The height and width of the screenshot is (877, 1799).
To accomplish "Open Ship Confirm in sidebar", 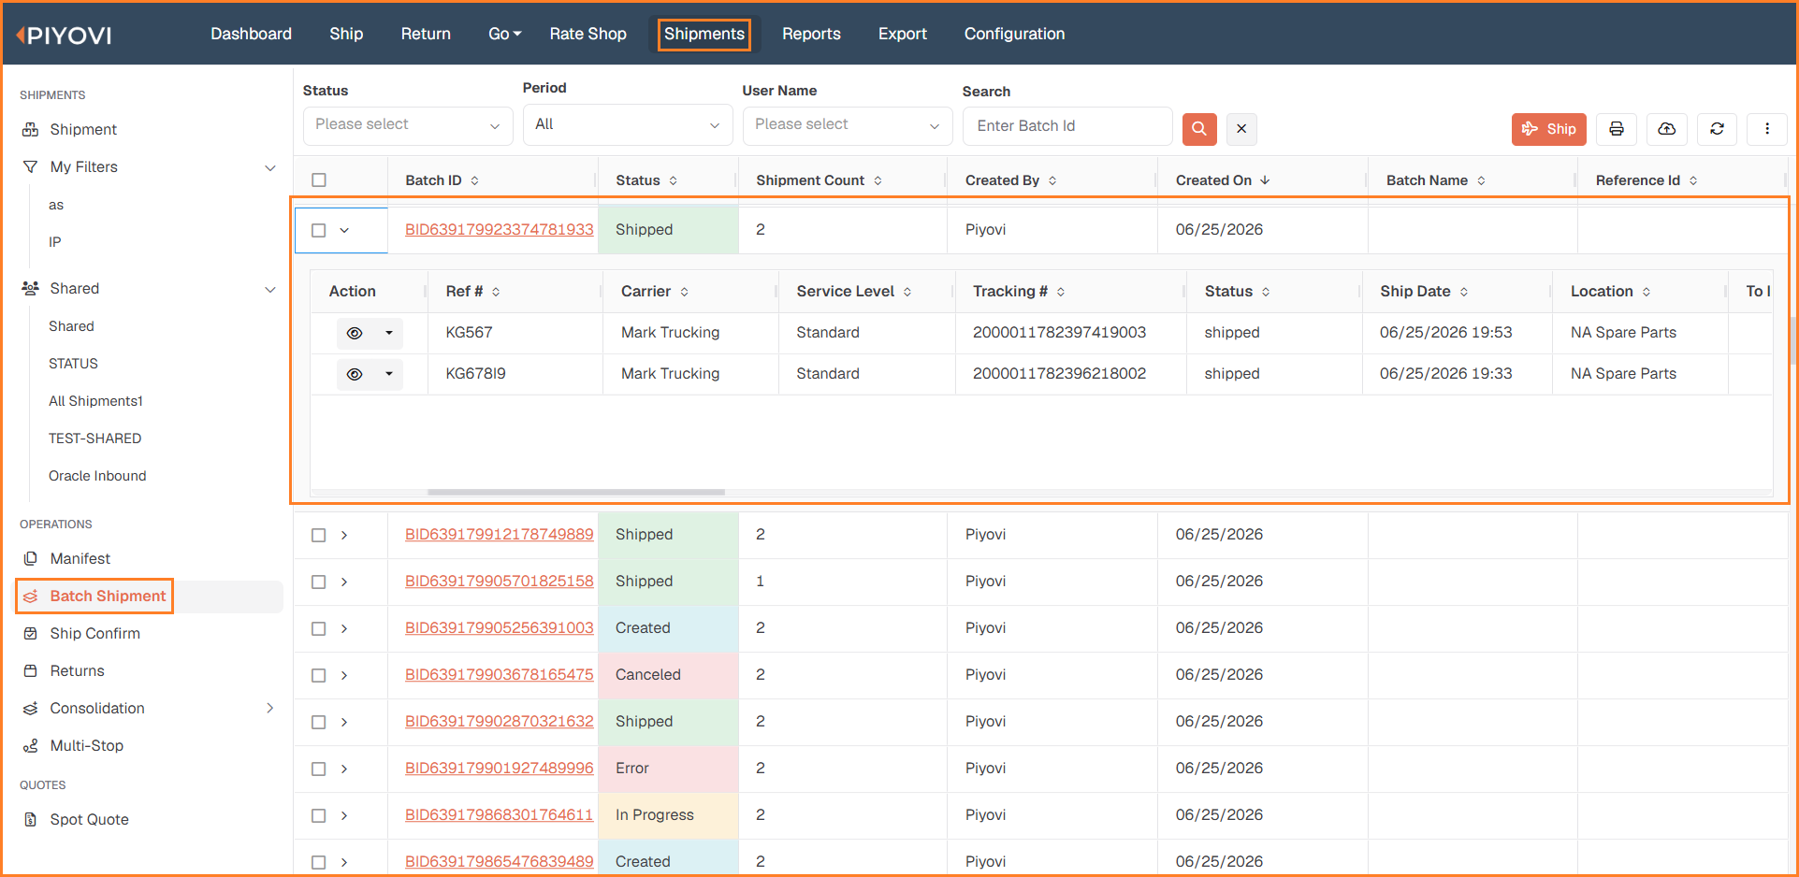I will pyautogui.click(x=94, y=633).
